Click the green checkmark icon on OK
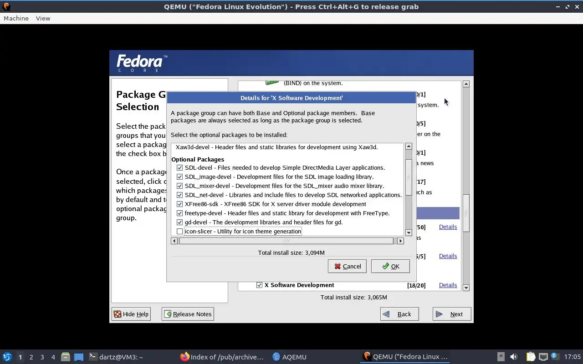Viewport: 583px width, 364px height. (386, 266)
